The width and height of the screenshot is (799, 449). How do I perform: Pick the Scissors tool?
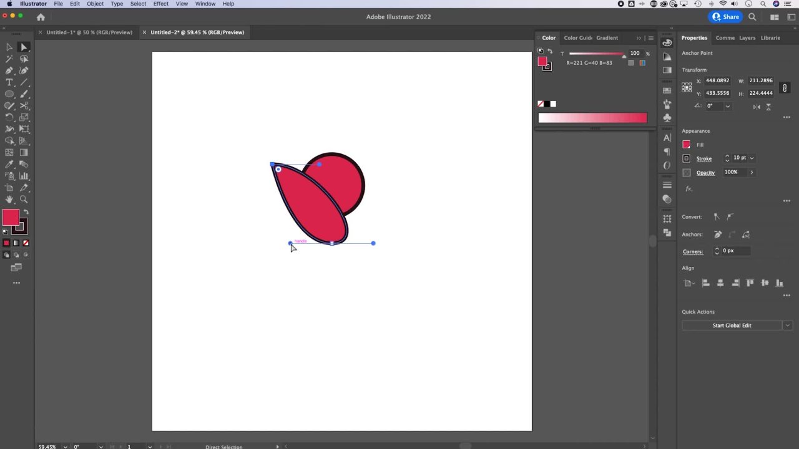(x=24, y=106)
